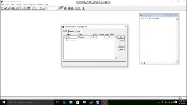This screenshot has width=187, height=105.
Task: Click the Modify Form toolbar icon
Action: 44,8
